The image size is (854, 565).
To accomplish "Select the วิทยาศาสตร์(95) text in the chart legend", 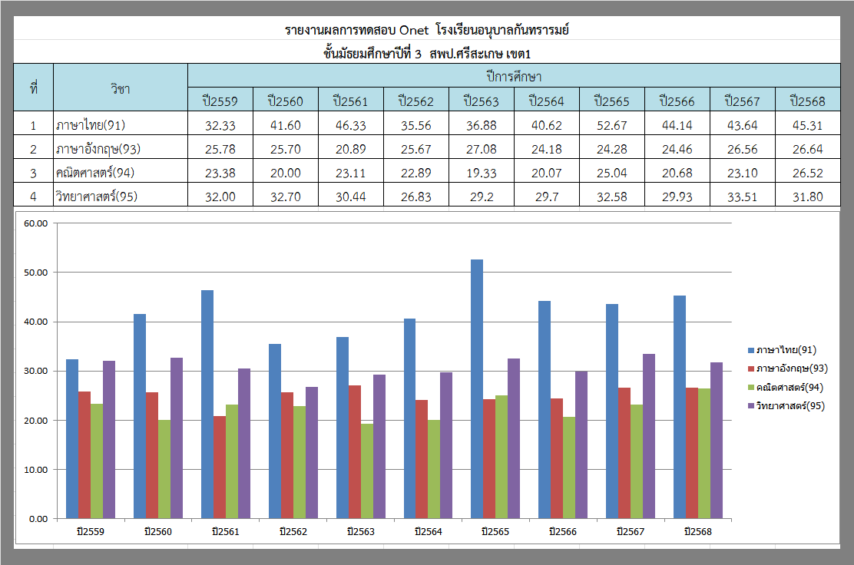I will coord(790,405).
